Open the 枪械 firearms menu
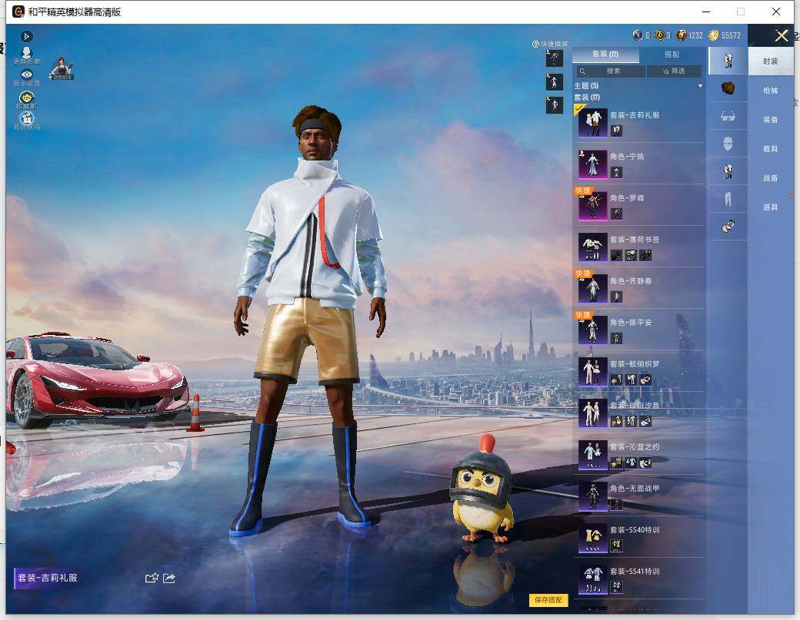This screenshot has height=620, width=800. pyautogui.click(x=771, y=91)
